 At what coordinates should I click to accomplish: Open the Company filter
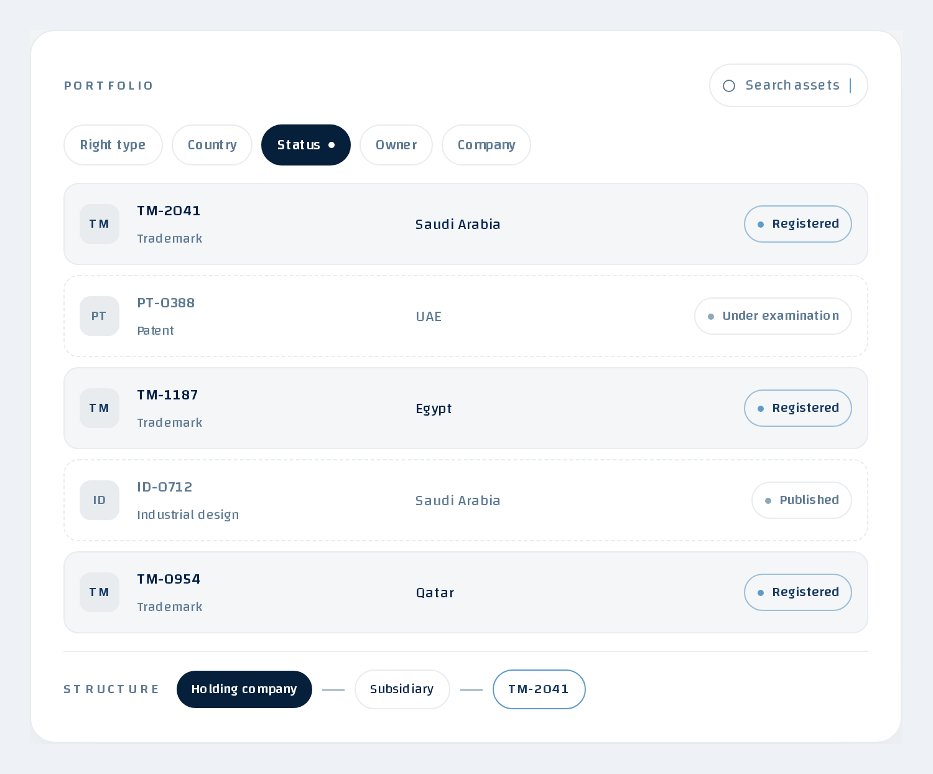(x=486, y=145)
